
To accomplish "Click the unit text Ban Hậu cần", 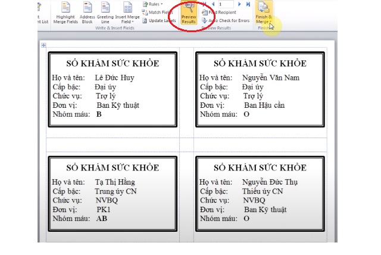I will [264, 105].
